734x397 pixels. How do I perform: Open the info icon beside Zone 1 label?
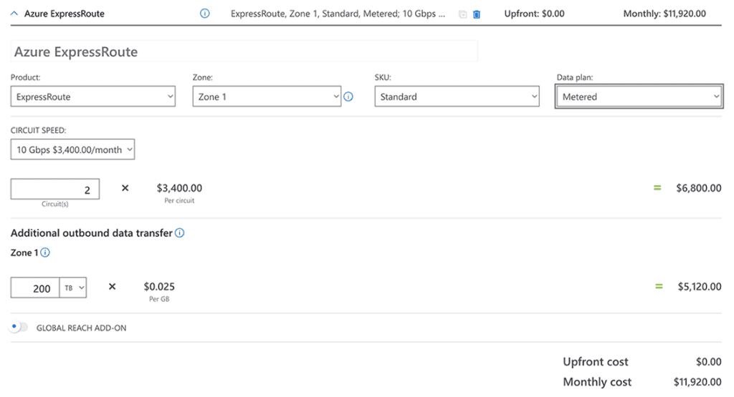coord(45,253)
